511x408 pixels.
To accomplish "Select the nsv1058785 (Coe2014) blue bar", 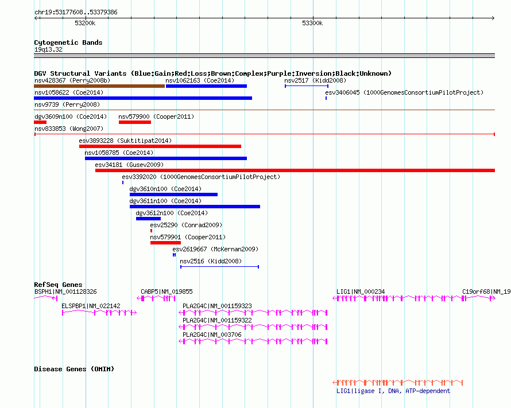I will 166,158.
